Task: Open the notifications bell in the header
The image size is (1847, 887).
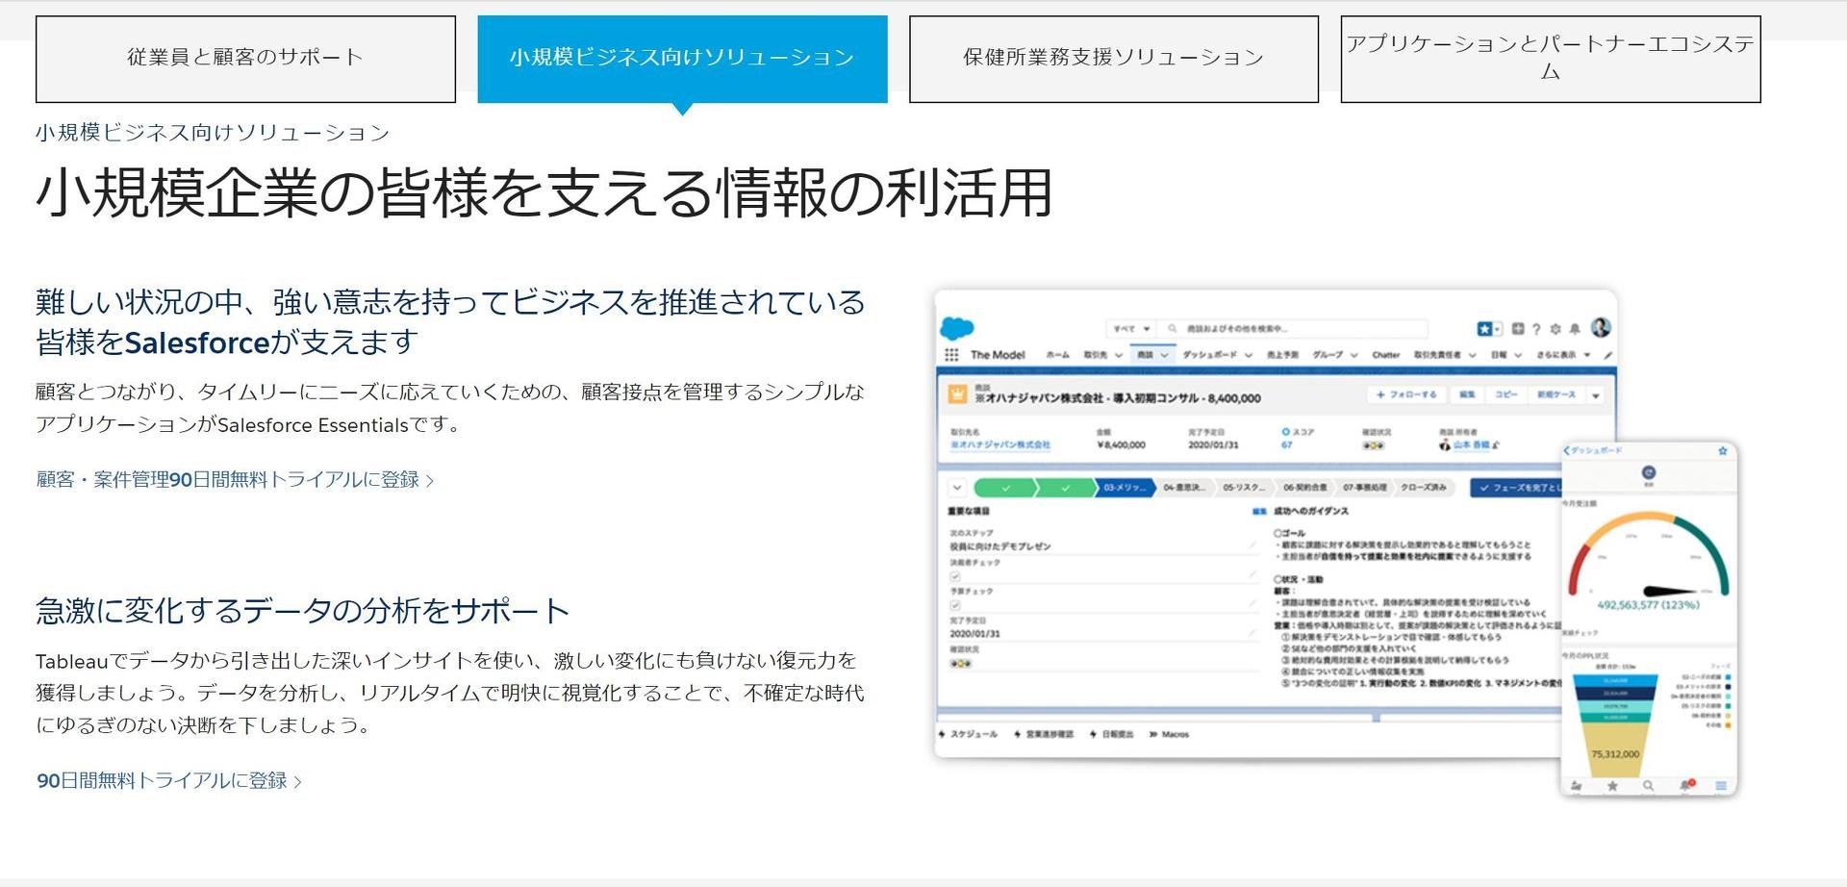Action: pyautogui.click(x=1575, y=329)
